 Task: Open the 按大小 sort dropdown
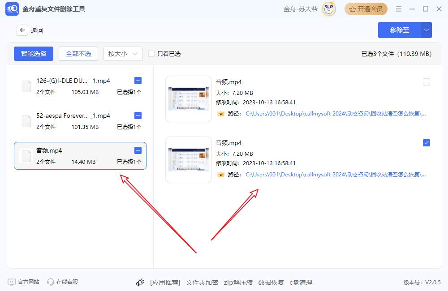tap(123, 54)
